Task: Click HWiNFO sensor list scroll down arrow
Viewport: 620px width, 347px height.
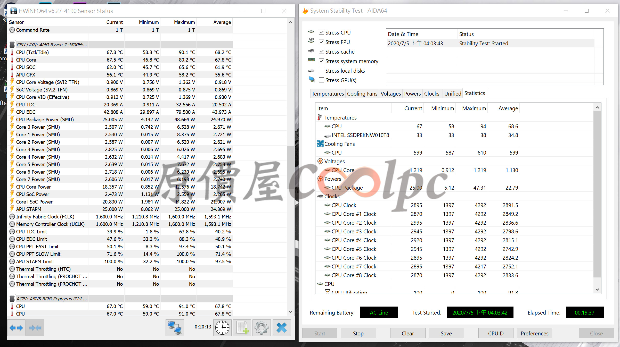Action: pyautogui.click(x=290, y=312)
